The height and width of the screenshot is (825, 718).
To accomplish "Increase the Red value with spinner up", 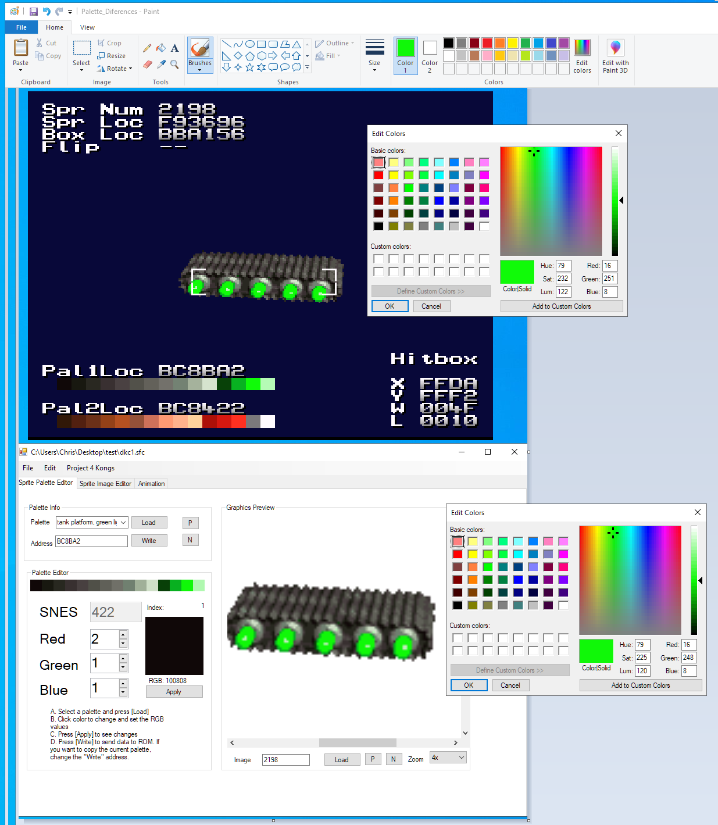I will point(123,635).
